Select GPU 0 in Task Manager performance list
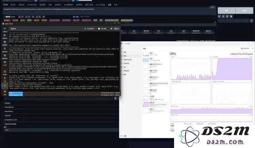This screenshot has height=148, width=255. [155, 104]
